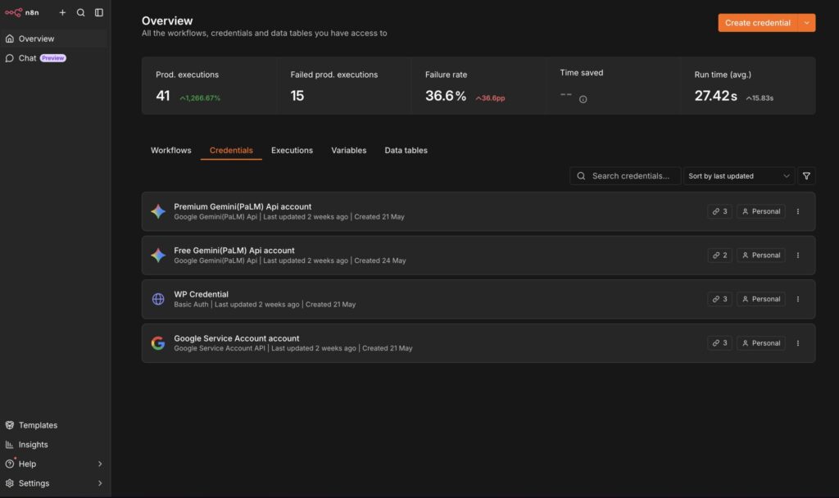
Task: Click the plus icon to create new
Action: coord(62,12)
